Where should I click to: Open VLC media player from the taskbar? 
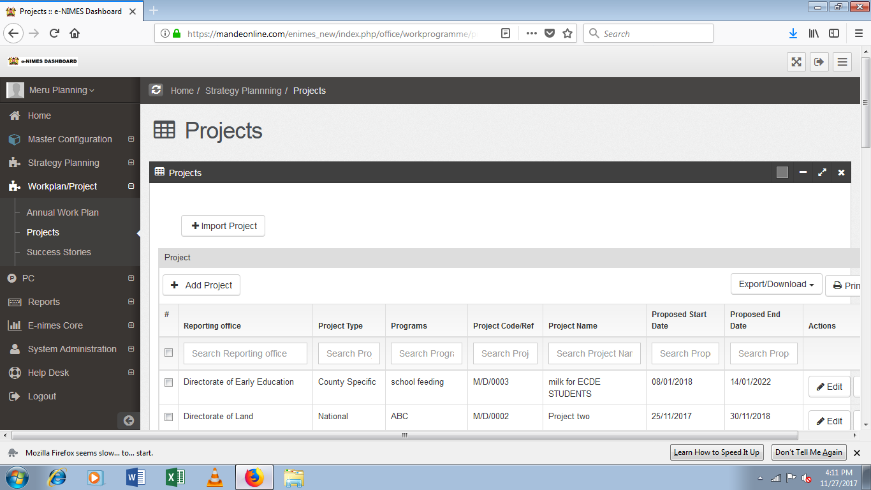coord(215,477)
